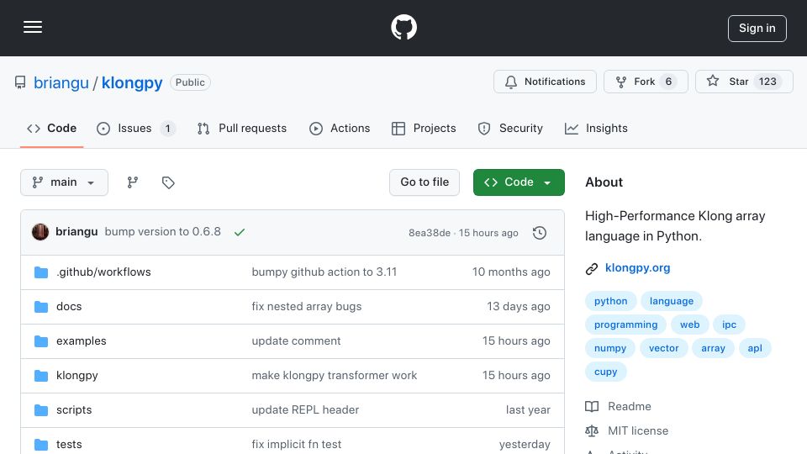View tags via the tag icon
The image size is (807, 454).
(x=168, y=182)
